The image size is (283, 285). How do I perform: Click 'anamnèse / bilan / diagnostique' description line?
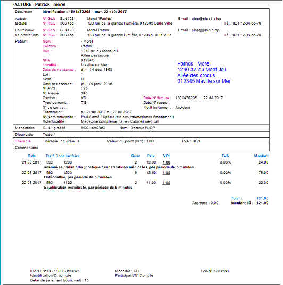click(119, 167)
